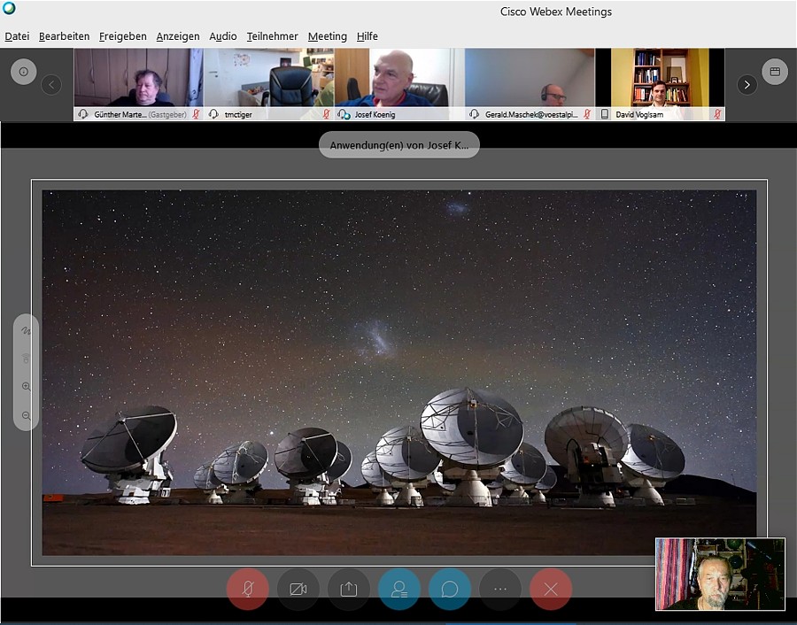The width and height of the screenshot is (797, 625).
Task: Click the meeting info icon at top left
Action: pyautogui.click(x=23, y=72)
